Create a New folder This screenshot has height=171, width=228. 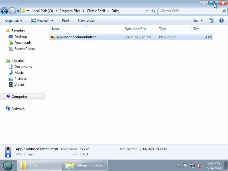[86, 21]
